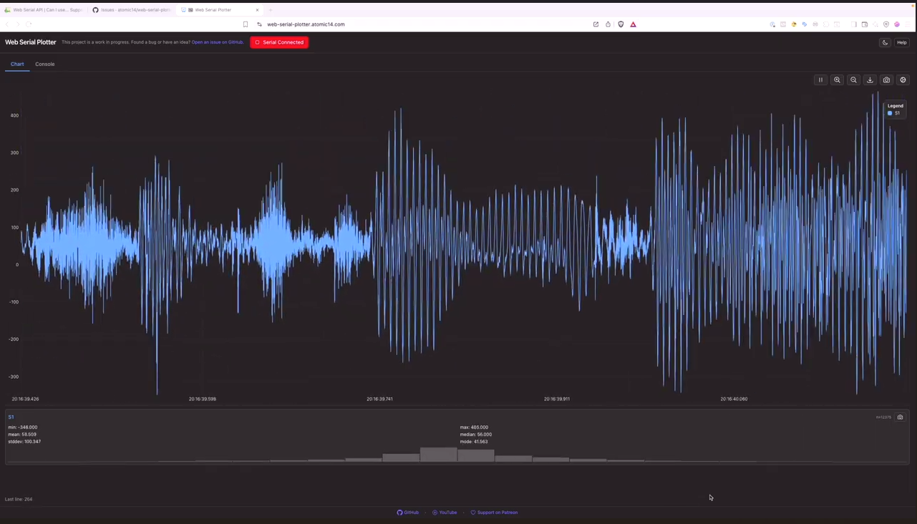Image resolution: width=917 pixels, height=524 pixels.
Task: Download the chart data
Action: point(870,80)
